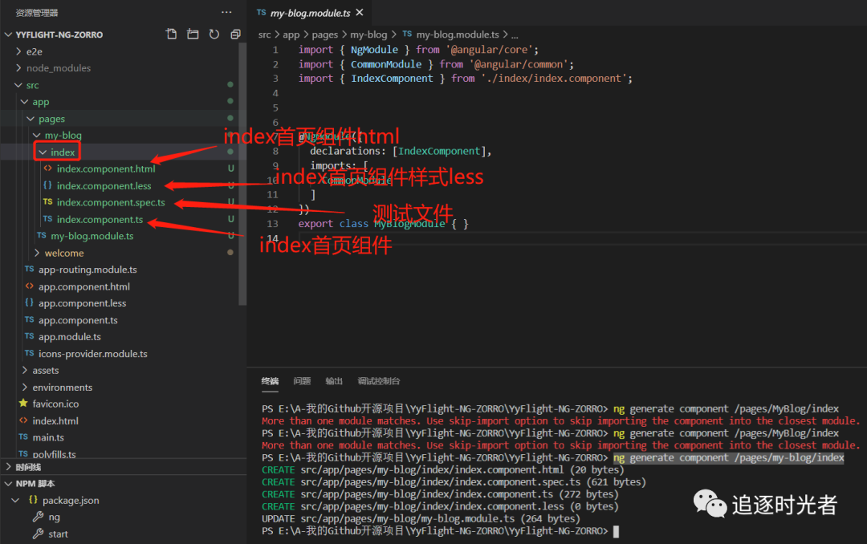
Task: Click the braces icon of index.component.less
Action: (x=47, y=185)
